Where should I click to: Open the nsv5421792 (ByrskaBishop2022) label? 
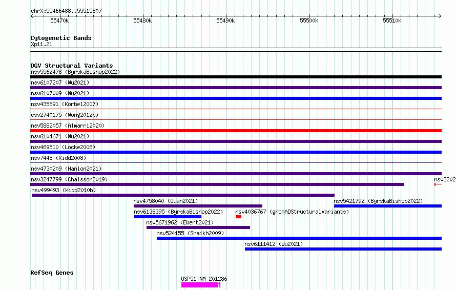coord(378,201)
